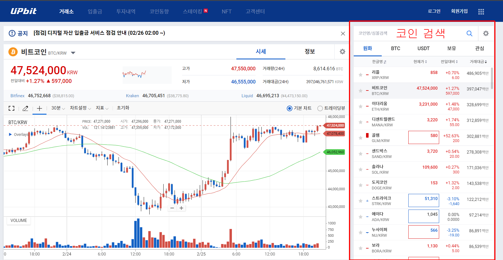The height and width of the screenshot is (260, 503).
Task: Select the 보유 tab
Action: 451,48
